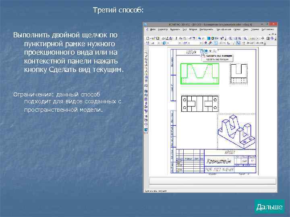This screenshot has height=217, width=290.
Task: Click the rotated designation cell at sheet top
Action: (191, 52)
